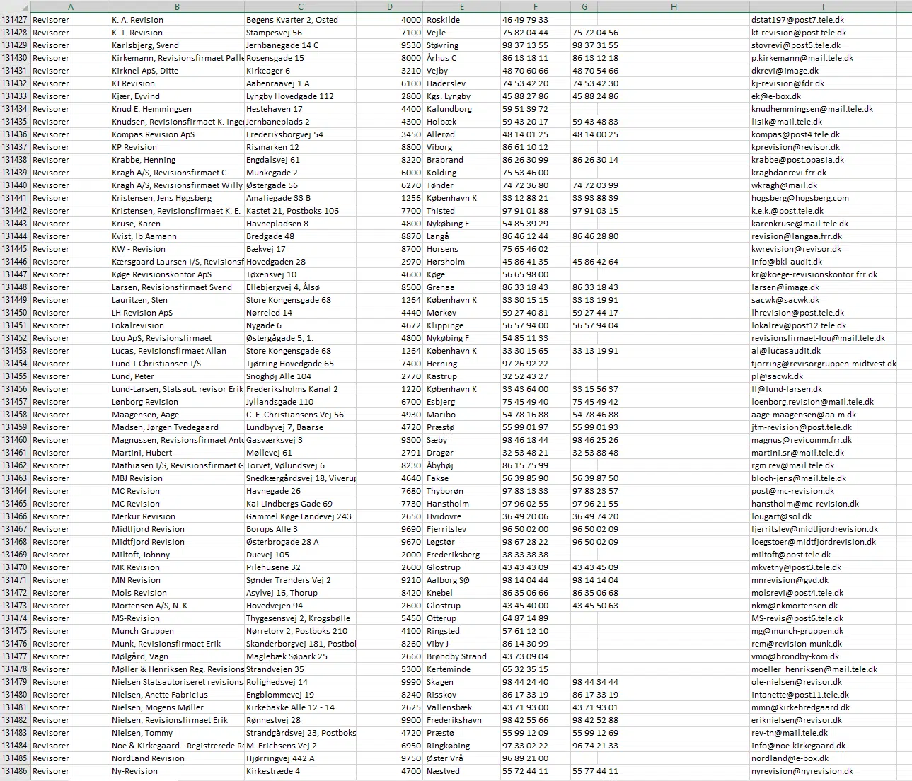The image size is (912, 781).
Task: Select column D header
Action: (390, 7)
